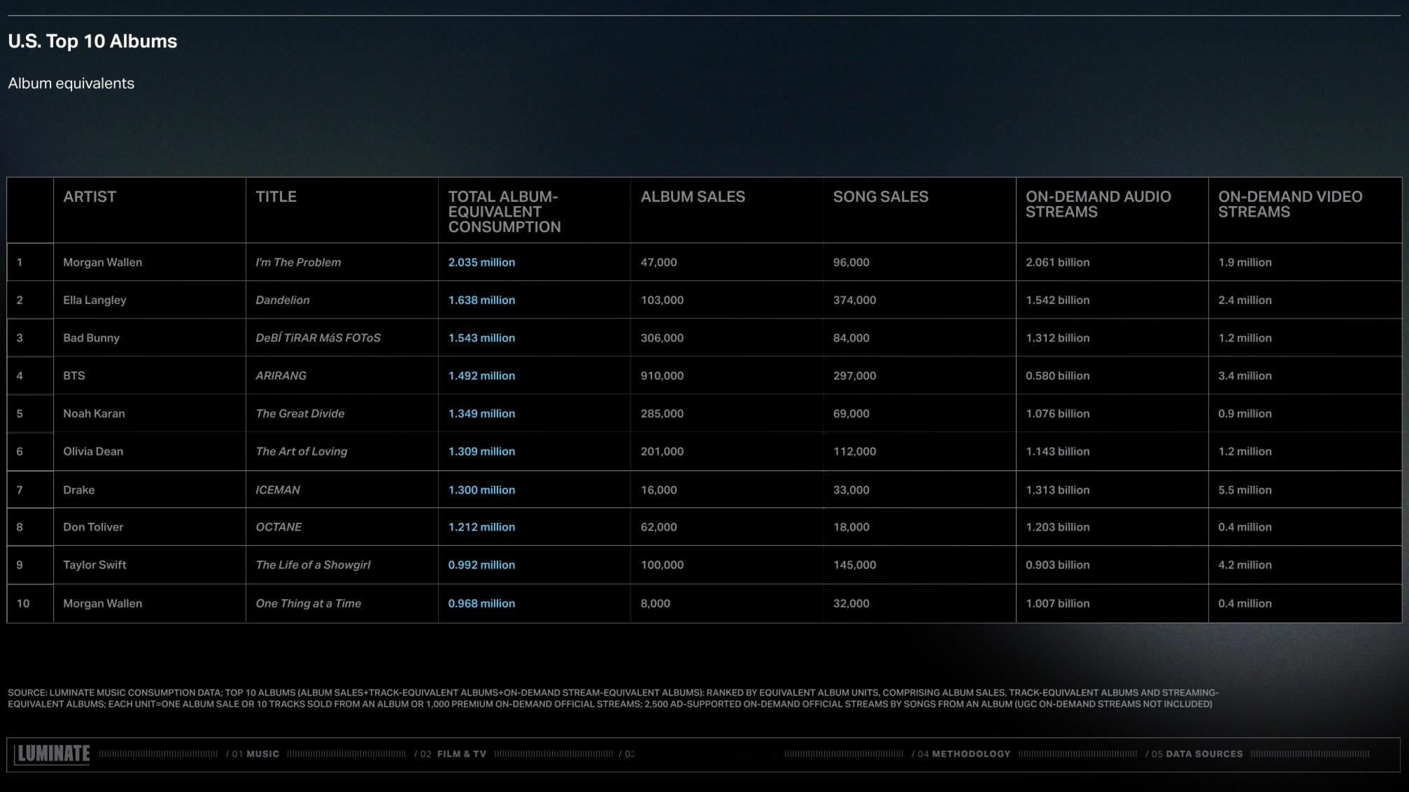Click title The Life of a Showgirl
1409x792 pixels.
[313, 564]
